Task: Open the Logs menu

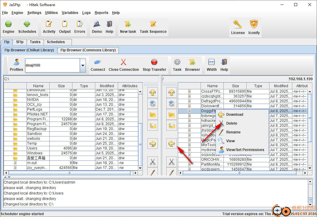Action: click(x=86, y=13)
